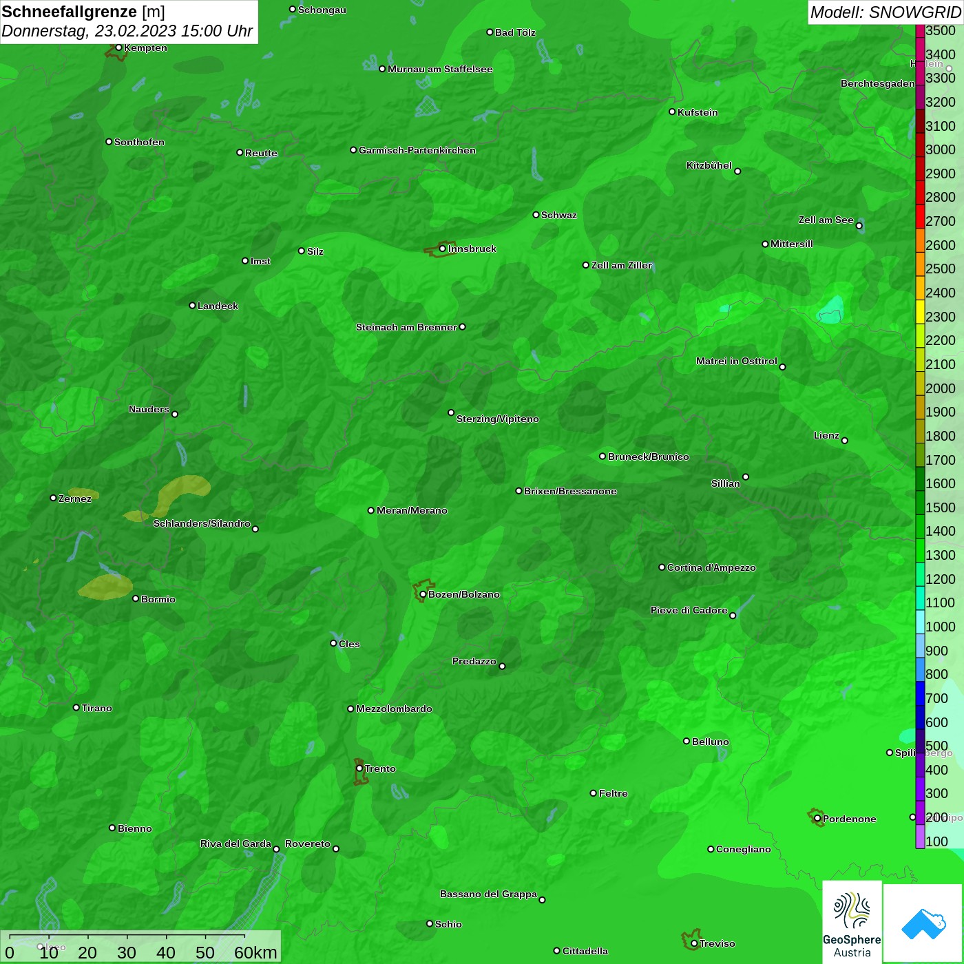Image resolution: width=964 pixels, height=964 pixels.
Task: Click the Pieve di Cadore label
Action: pos(689,610)
